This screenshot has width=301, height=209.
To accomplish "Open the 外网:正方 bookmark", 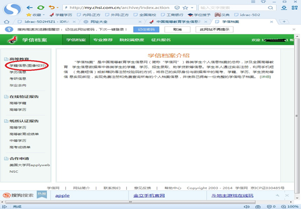I will pyautogui.click(x=117, y=15).
